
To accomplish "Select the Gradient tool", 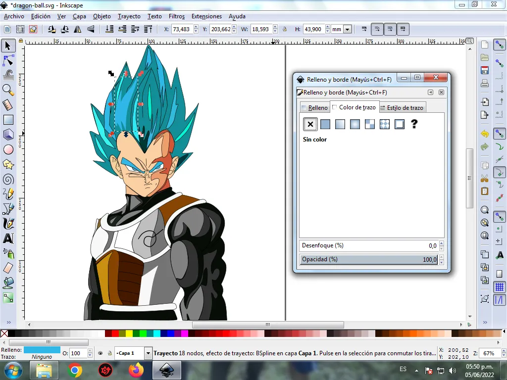I will [8, 298].
